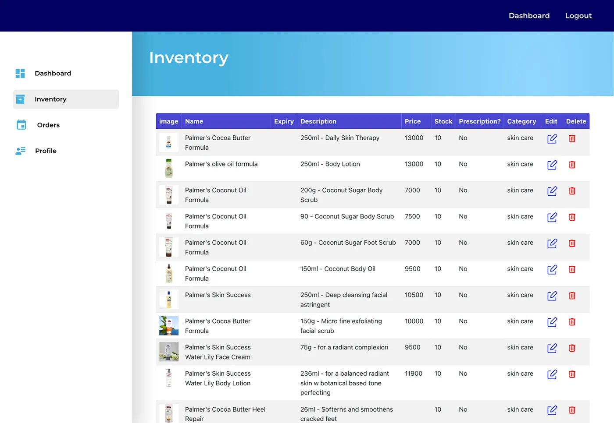
Task: Delete the 60g Coconut Sugar Foot Scrub item
Action: click(x=572, y=243)
